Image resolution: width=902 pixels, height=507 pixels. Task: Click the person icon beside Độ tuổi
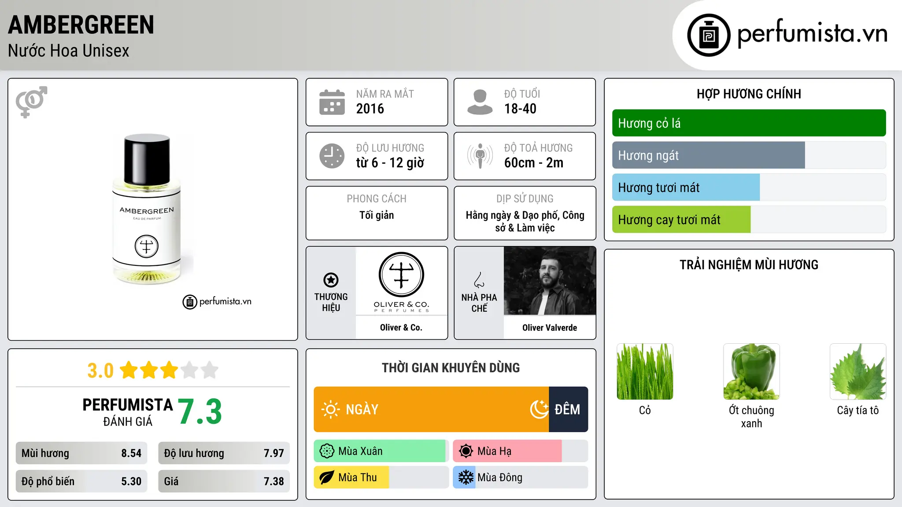(x=480, y=102)
